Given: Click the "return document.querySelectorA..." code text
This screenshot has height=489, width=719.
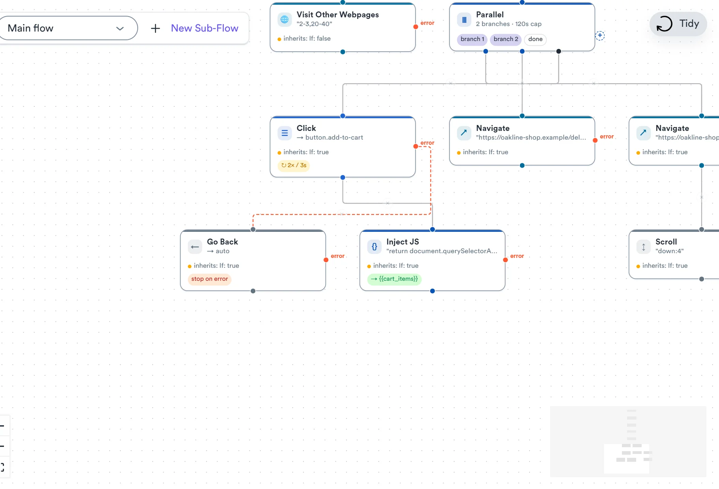Looking at the screenshot, I should click(442, 251).
